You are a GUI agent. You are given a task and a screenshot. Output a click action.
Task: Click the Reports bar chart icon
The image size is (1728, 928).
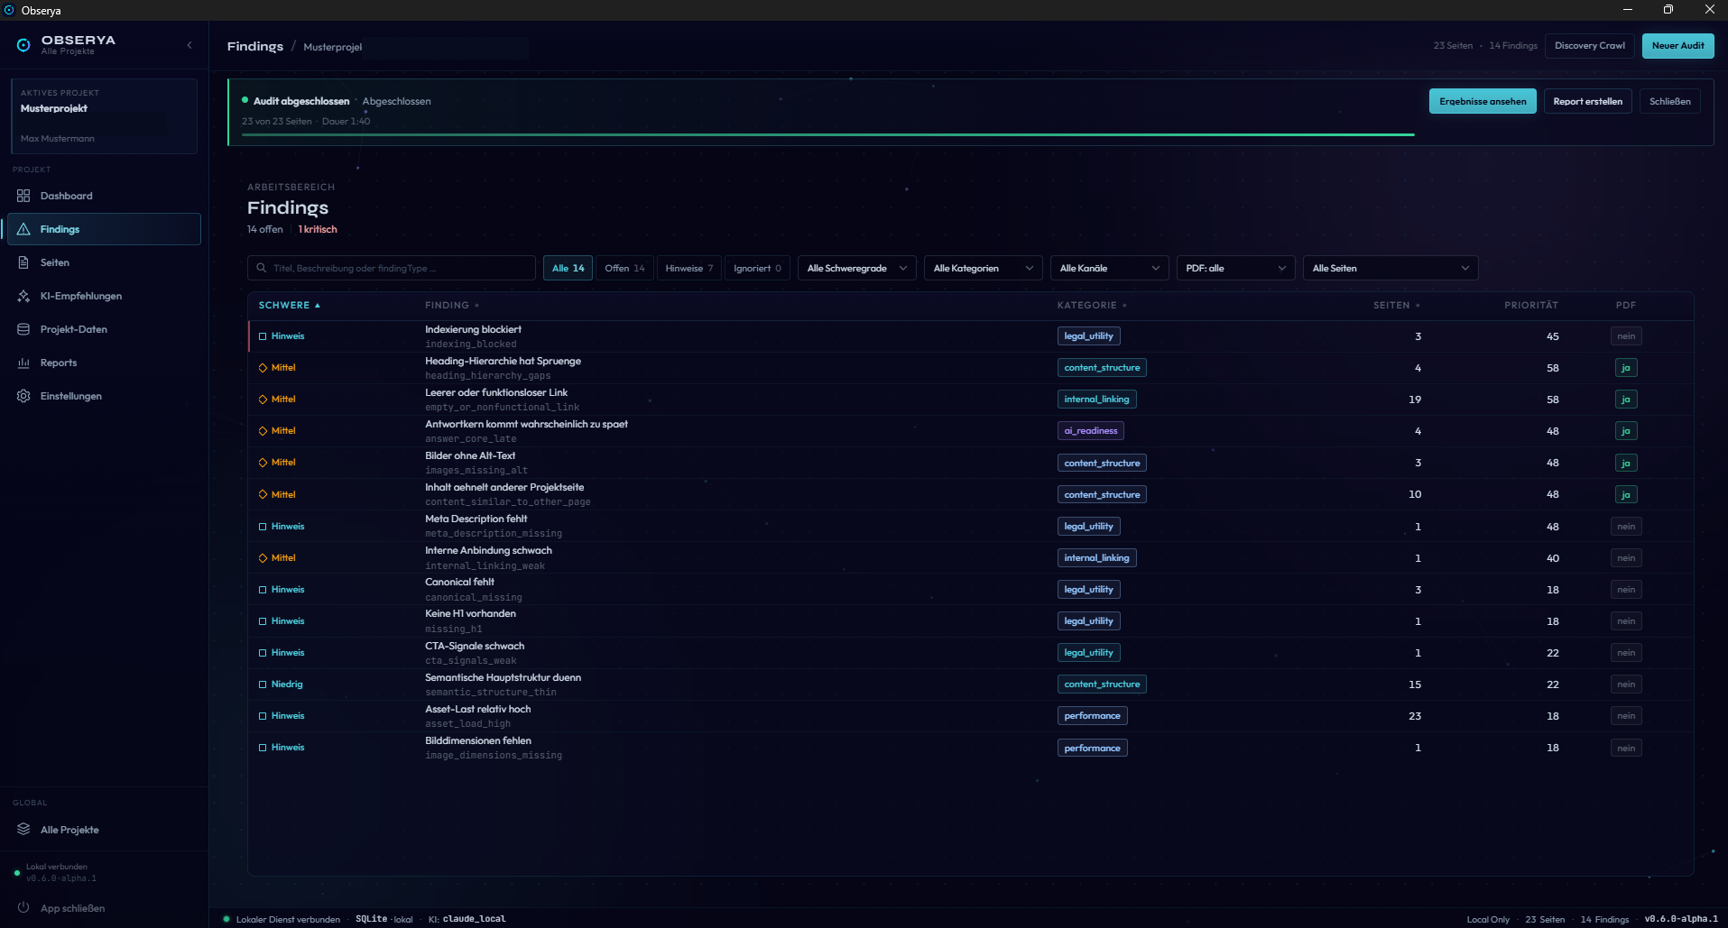pyautogui.click(x=23, y=363)
